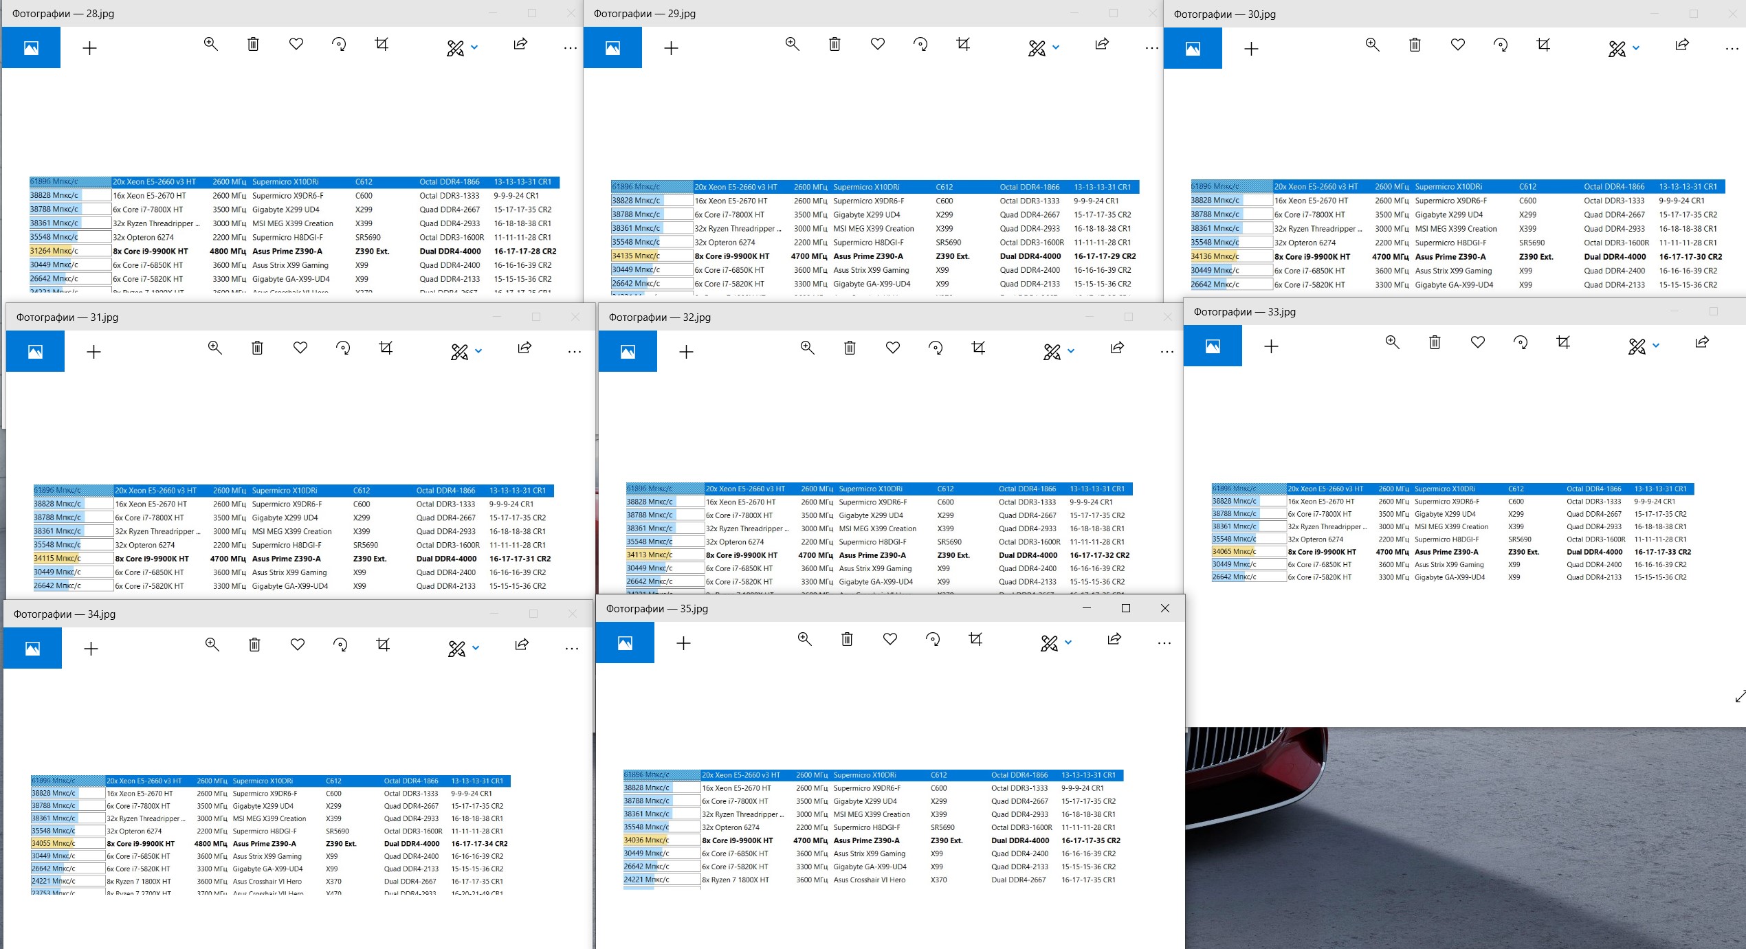Maximize the 35.jpg window

coord(1125,608)
